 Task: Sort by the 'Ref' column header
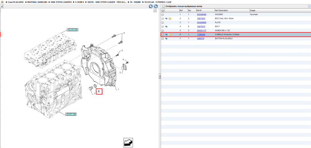(x=183, y=11)
